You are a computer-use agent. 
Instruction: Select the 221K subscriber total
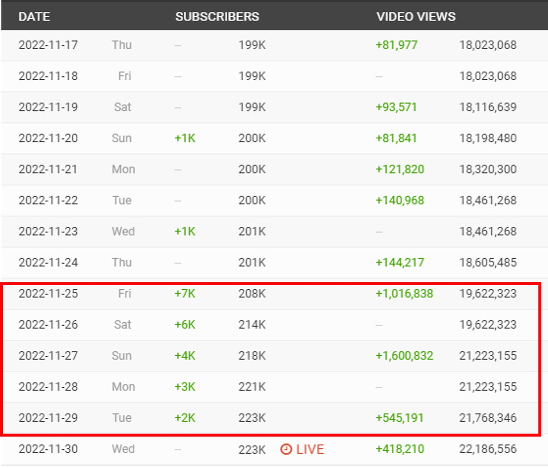coord(252,387)
